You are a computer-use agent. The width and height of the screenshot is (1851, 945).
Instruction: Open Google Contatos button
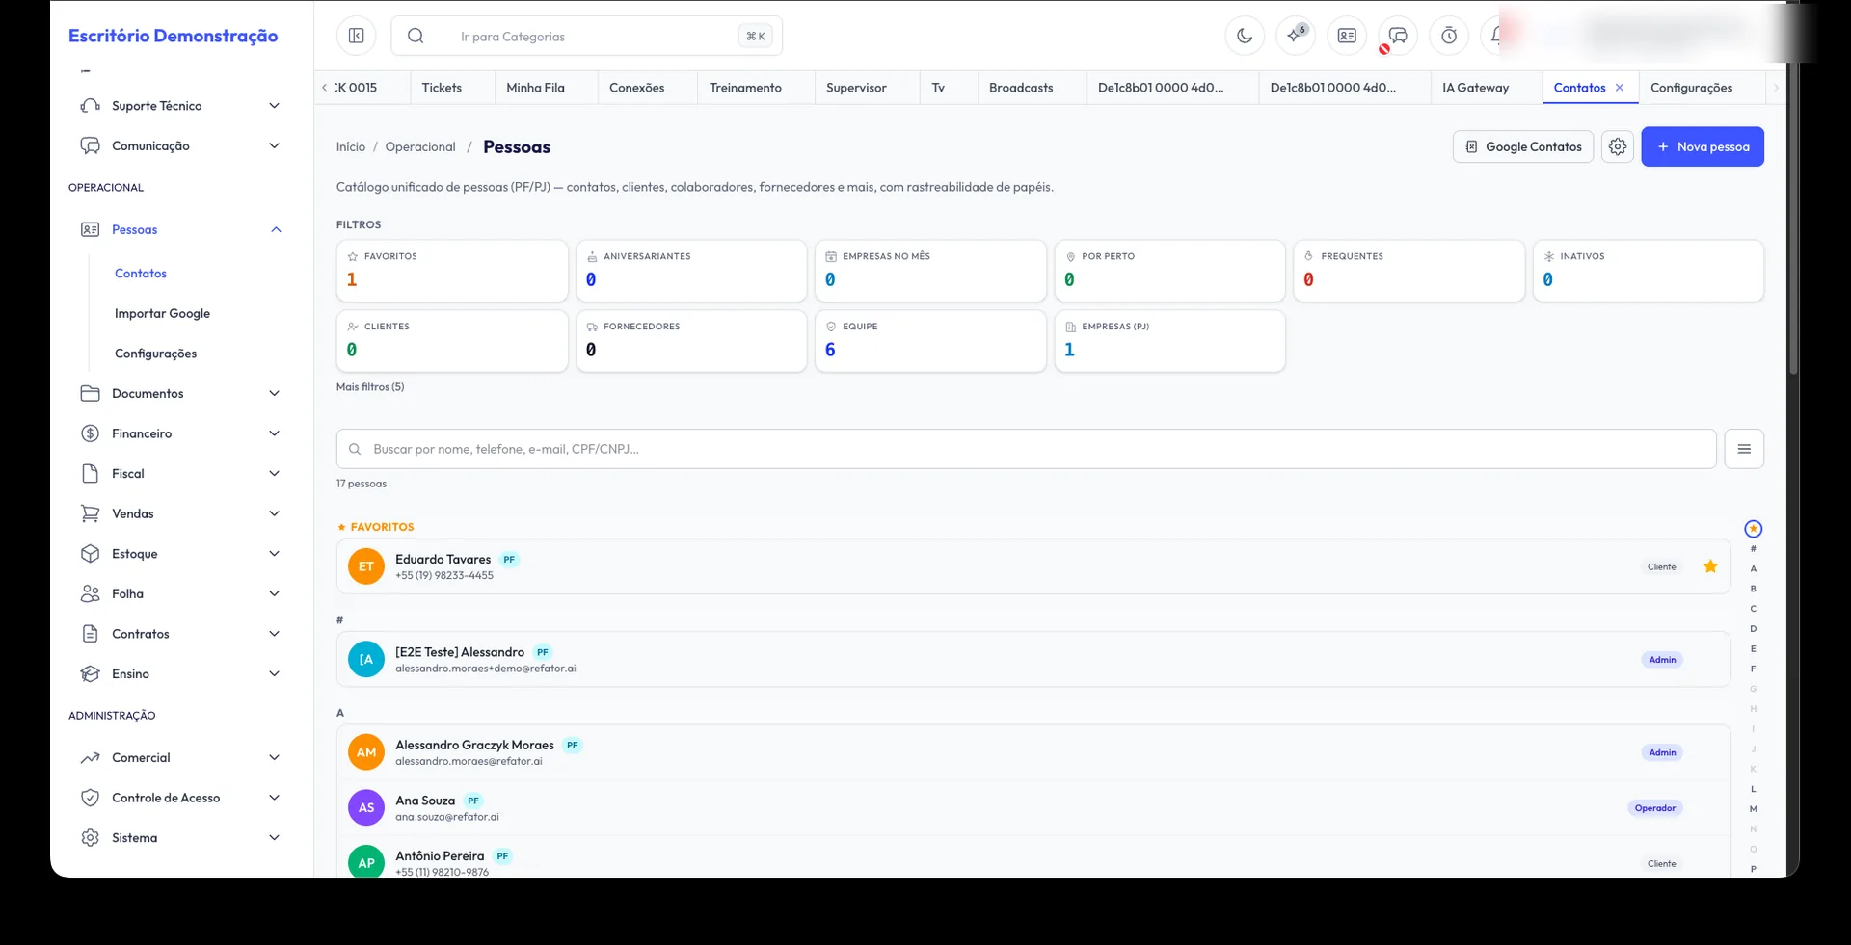pos(1523,146)
